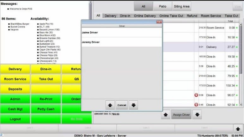This screenshot has width=244, height=137.
Task: Open Petty Cash
Action: click(46, 109)
